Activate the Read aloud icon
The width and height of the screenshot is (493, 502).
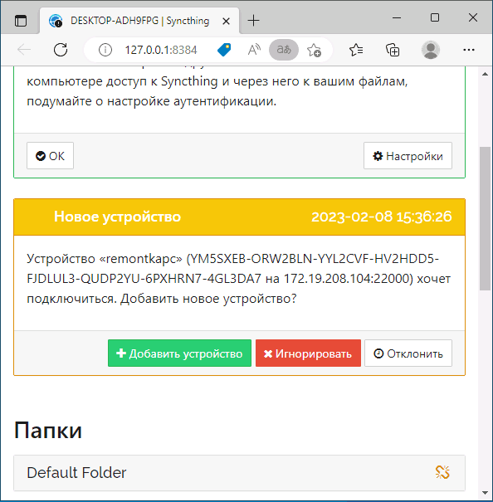(254, 50)
